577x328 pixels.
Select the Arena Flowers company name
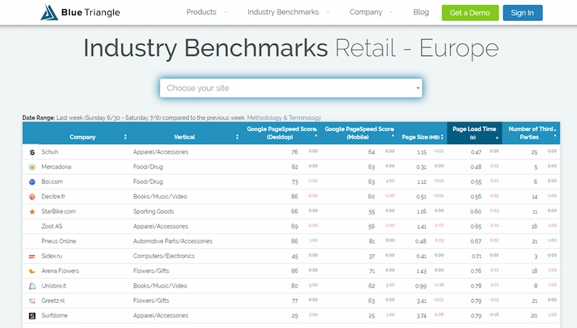[61, 271]
